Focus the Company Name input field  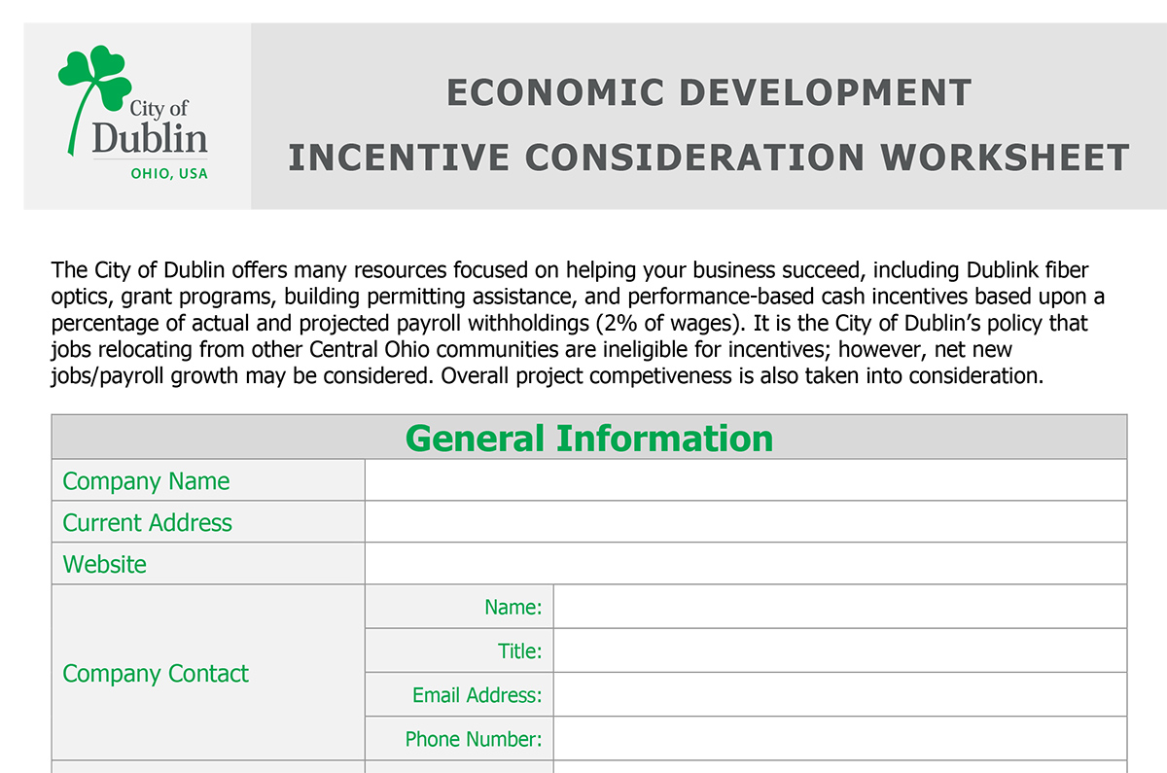[x=746, y=480]
